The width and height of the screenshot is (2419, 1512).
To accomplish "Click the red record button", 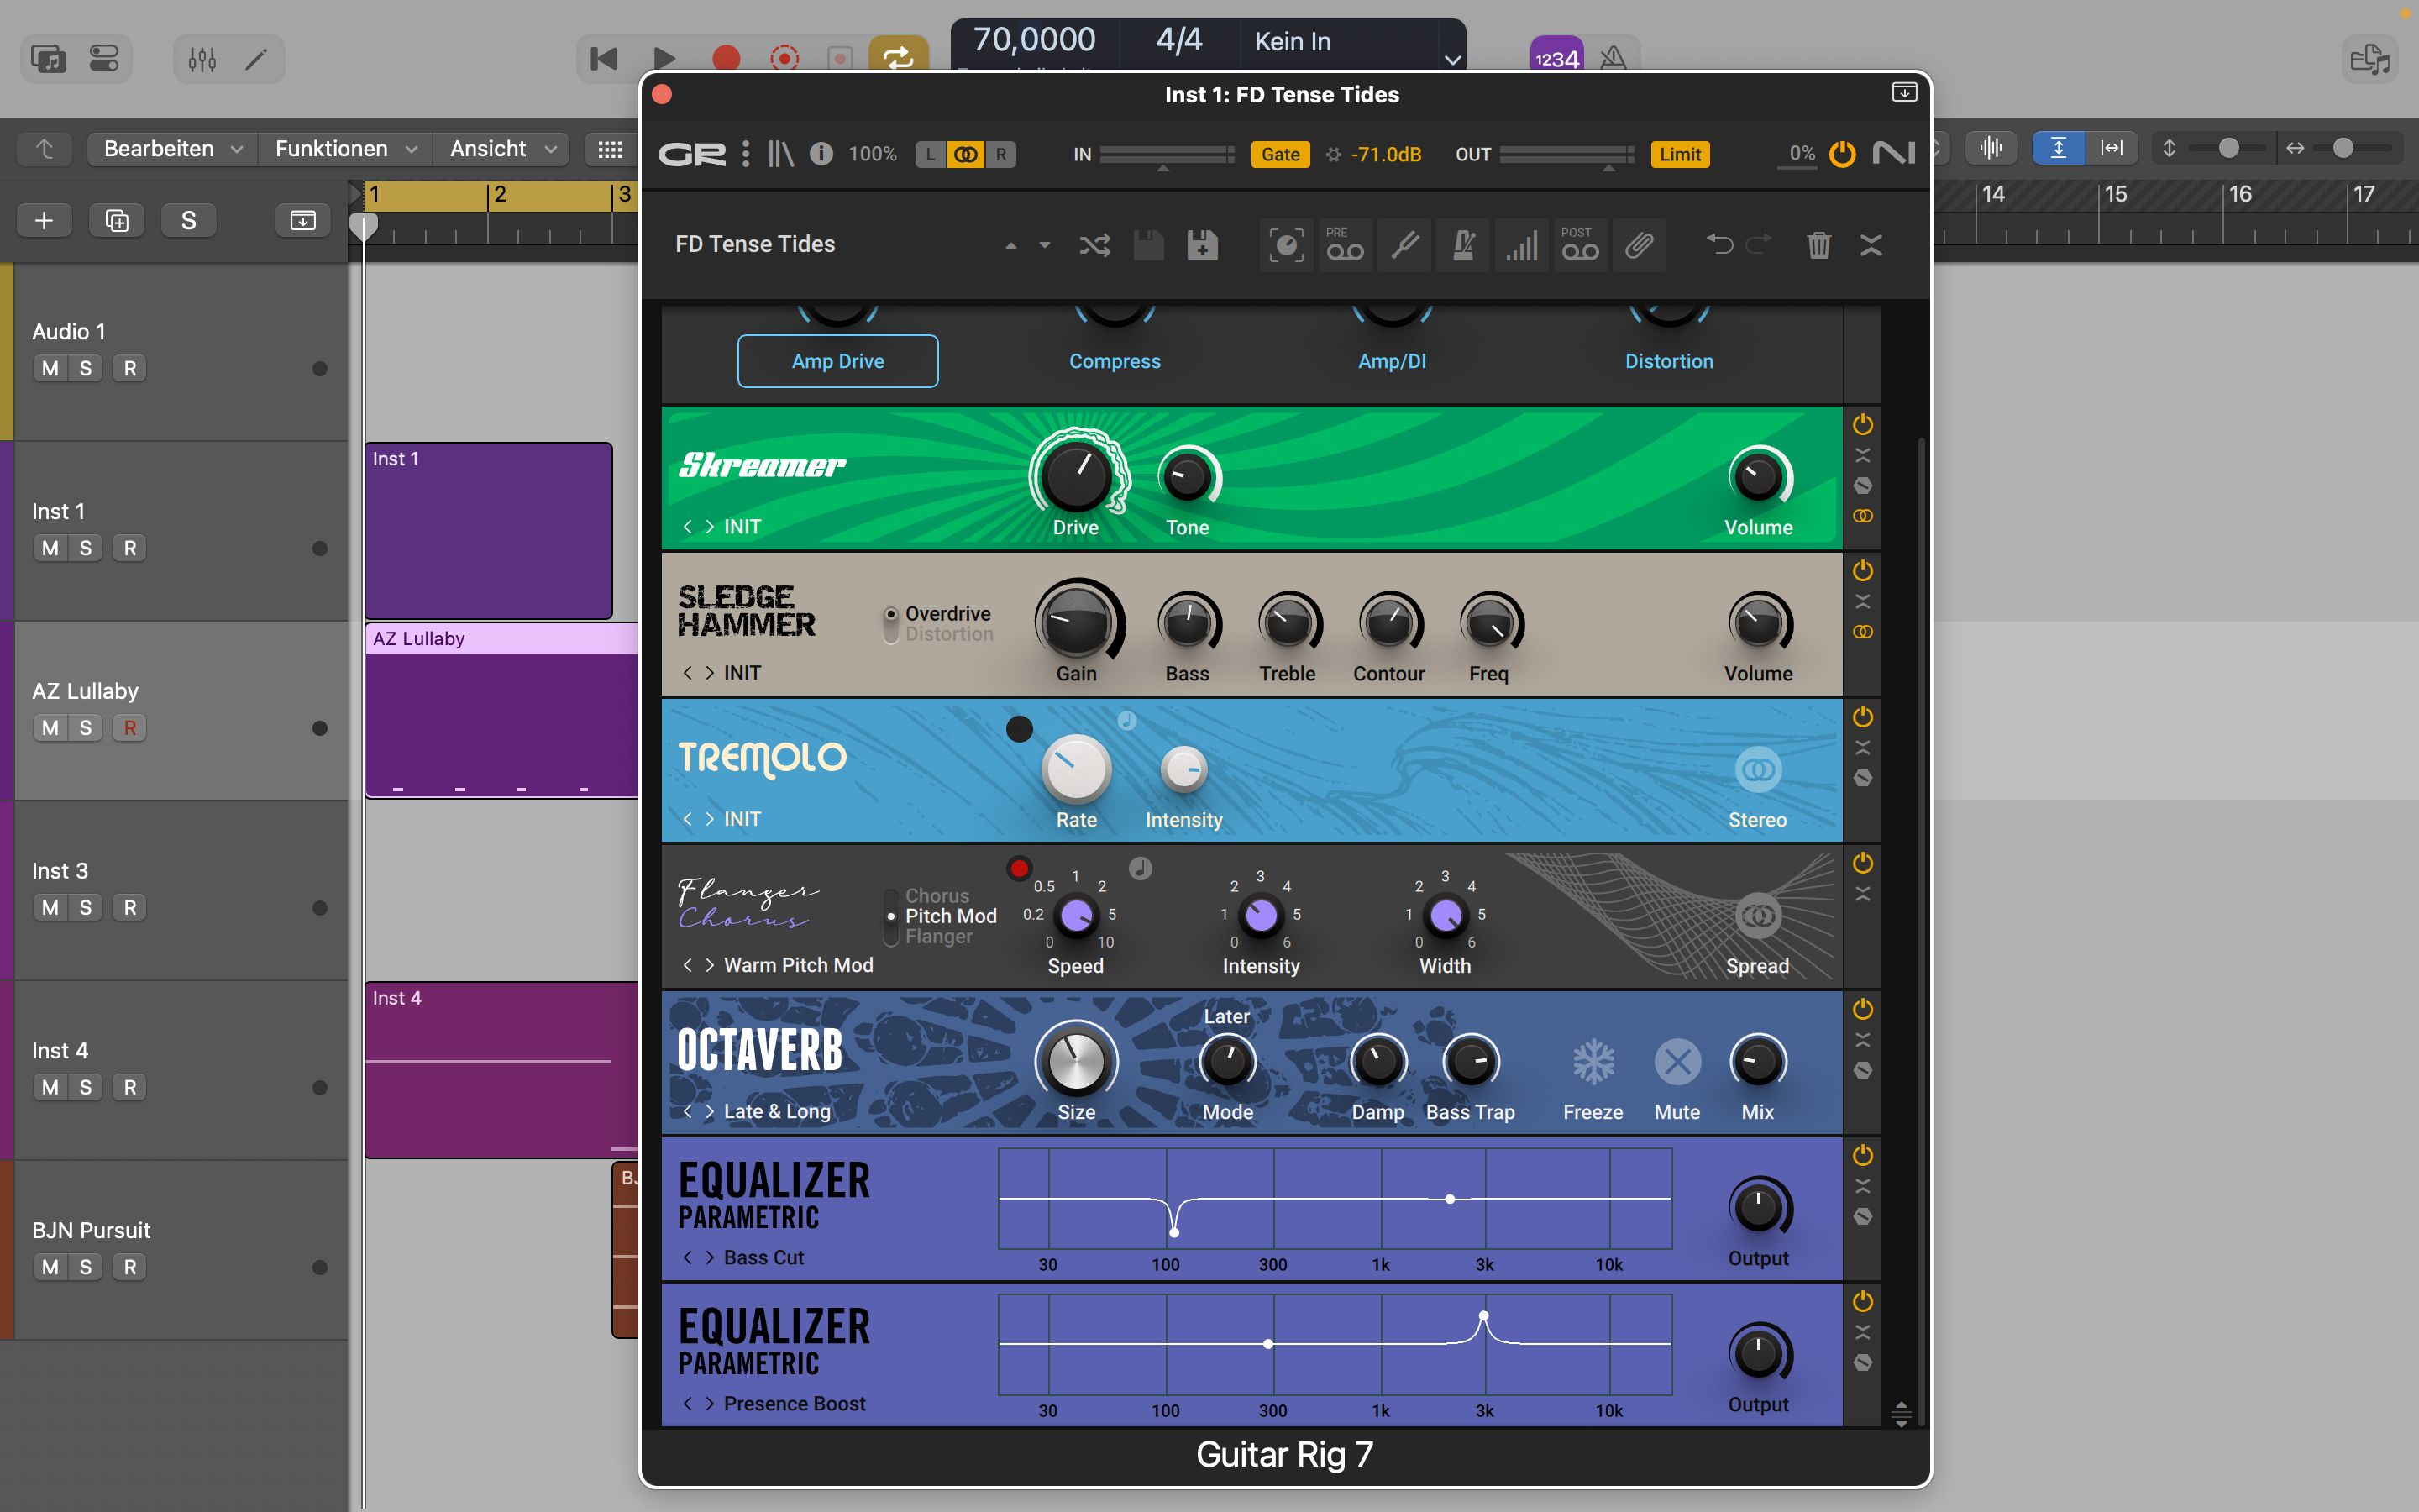I will pos(726,59).
